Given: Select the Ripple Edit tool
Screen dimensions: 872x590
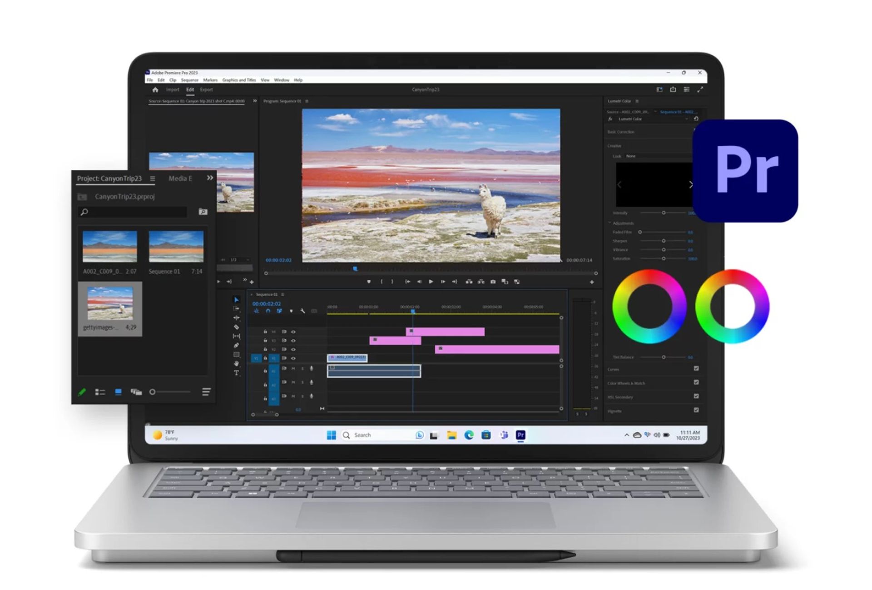Looking at the screenshot, I should tap(236, 318).
